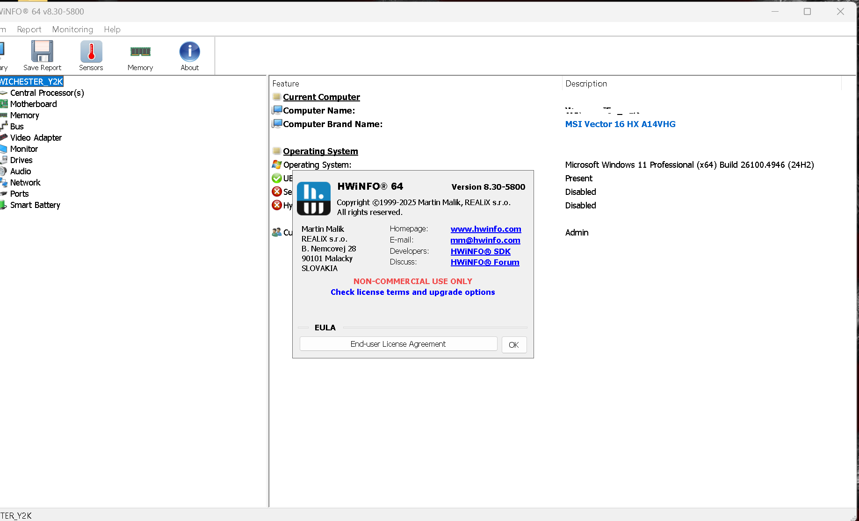The width and height of the screenshot is (859, 521).
Task: Click the green check status icon
Action: [x=277, y=178]
